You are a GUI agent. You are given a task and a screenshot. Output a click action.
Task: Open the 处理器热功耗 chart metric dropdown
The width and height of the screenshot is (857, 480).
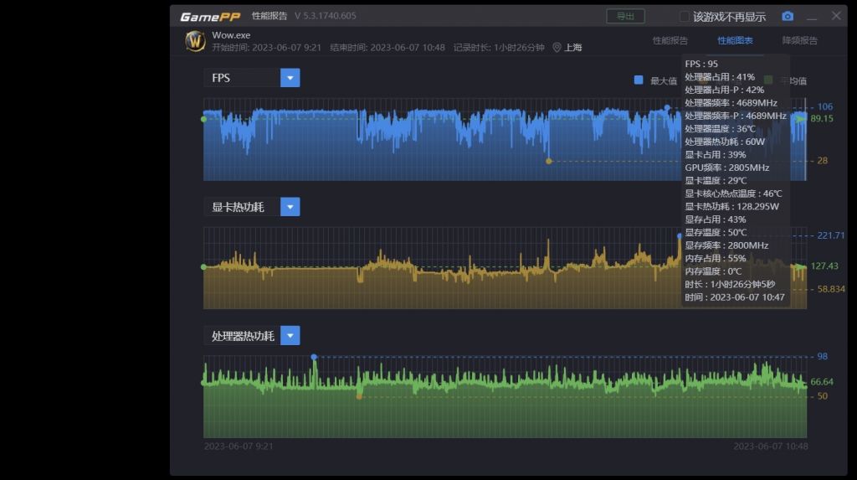pyautogui.click(x=290, y=336)
